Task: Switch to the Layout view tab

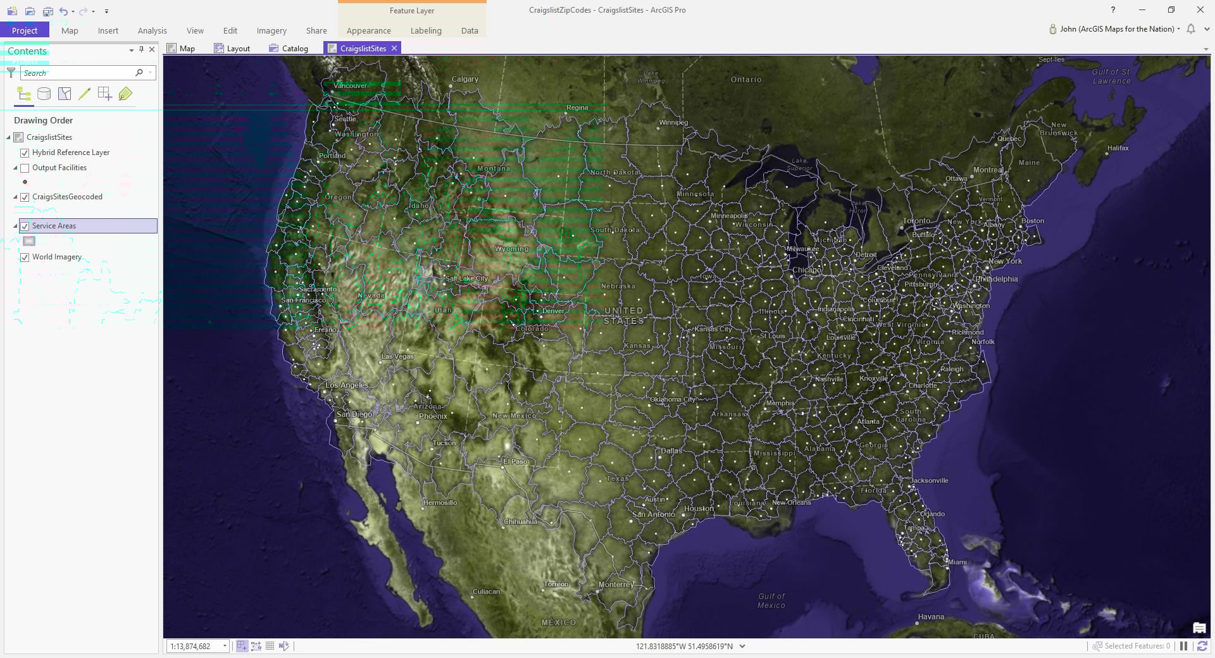Action: [x=232, y=49]
